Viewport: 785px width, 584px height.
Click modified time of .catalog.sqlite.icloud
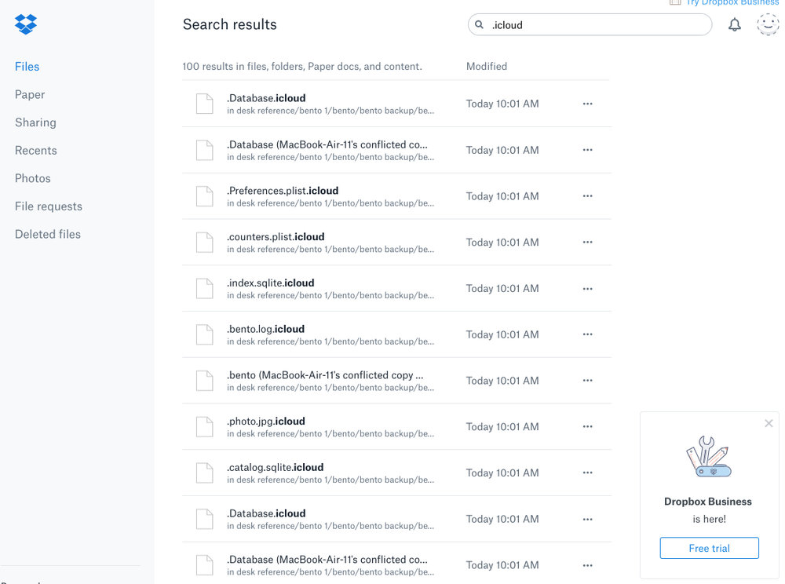[502, 473]
